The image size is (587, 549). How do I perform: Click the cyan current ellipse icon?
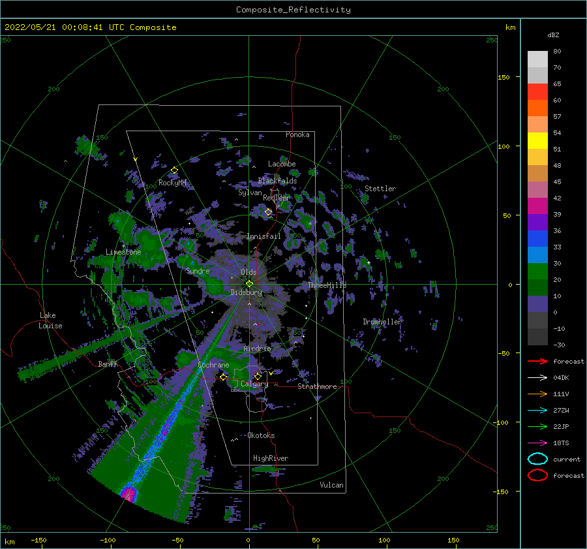pyautogui.click(x=537, y=459)
